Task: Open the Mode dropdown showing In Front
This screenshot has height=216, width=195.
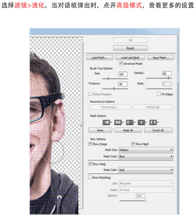Action: coord(146,190)
